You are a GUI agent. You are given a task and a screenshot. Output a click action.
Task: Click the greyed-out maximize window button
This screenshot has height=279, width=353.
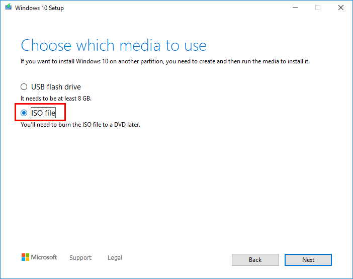[x=318, y=8]
